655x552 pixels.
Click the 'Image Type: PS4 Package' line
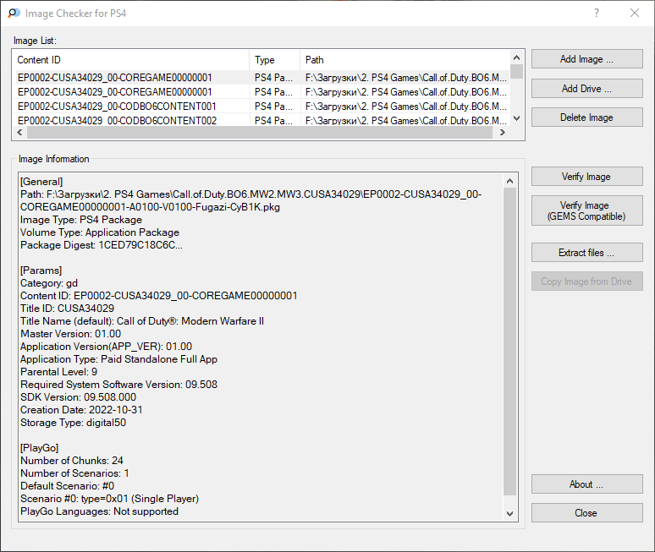pos(81,220)
